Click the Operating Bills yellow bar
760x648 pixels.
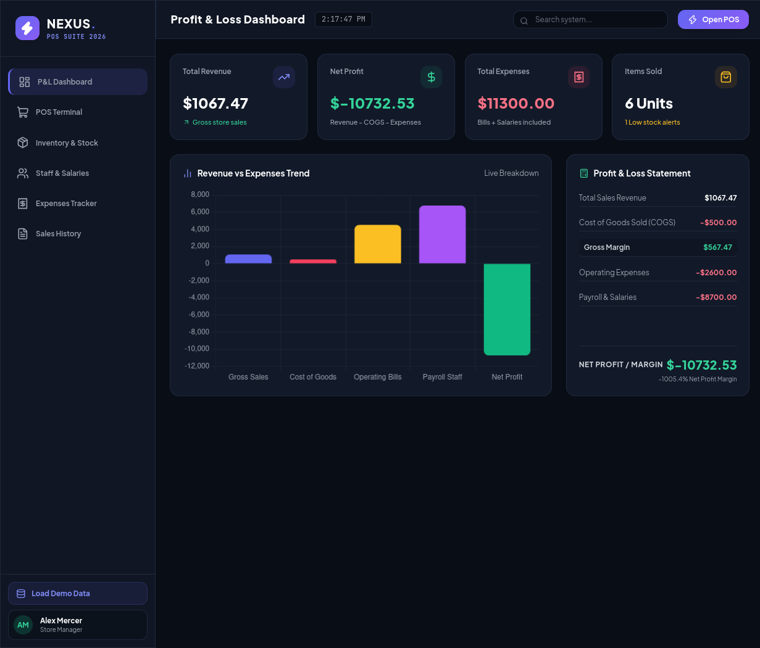pos(378,244)
